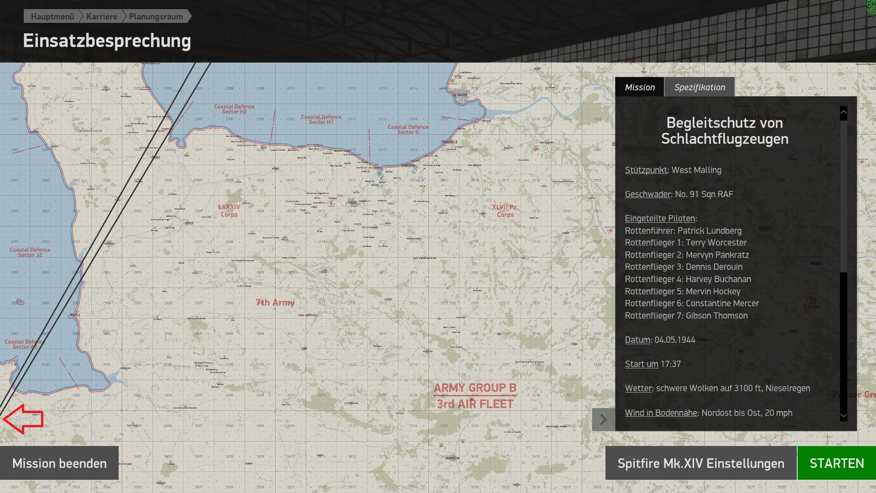Screen dimensions: 876x493
Task: Click Coastal Defence Sector G label
Action: (408, 130)
